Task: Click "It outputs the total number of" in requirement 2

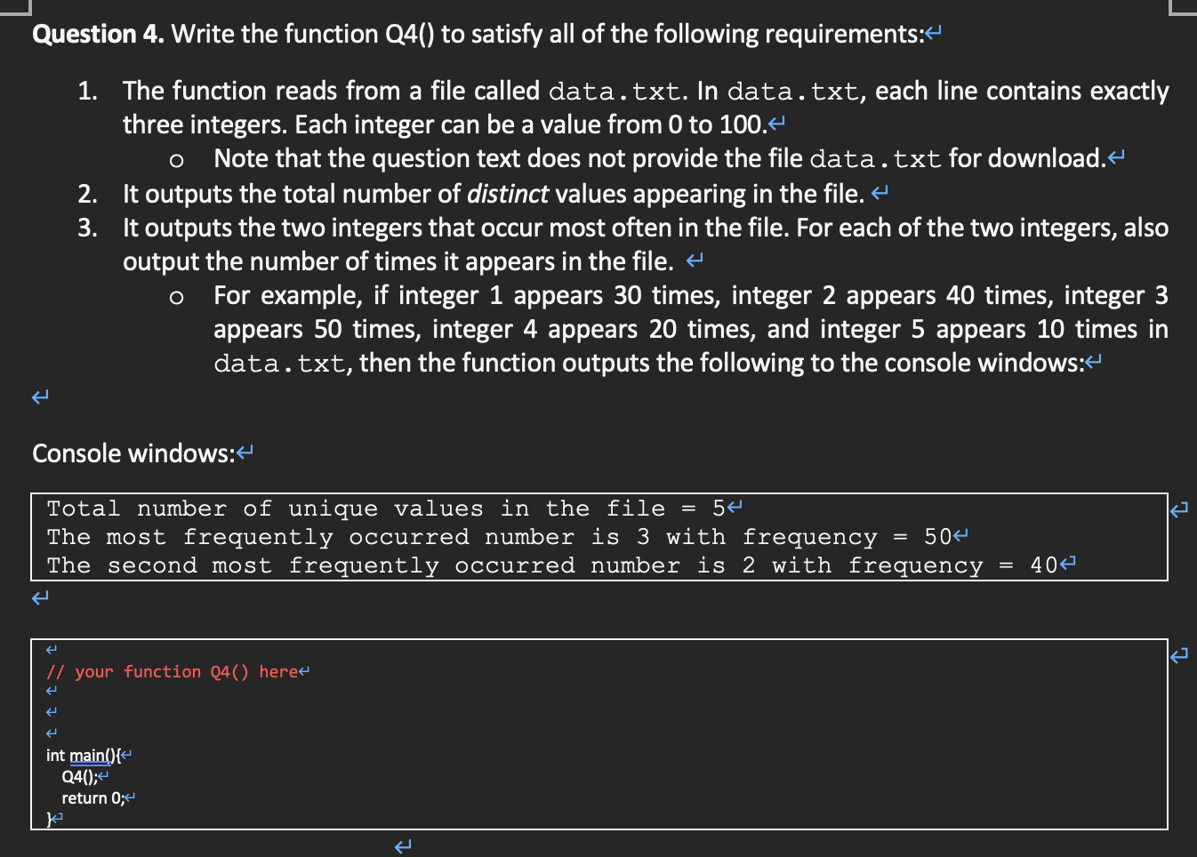Action: coord(292,194)
